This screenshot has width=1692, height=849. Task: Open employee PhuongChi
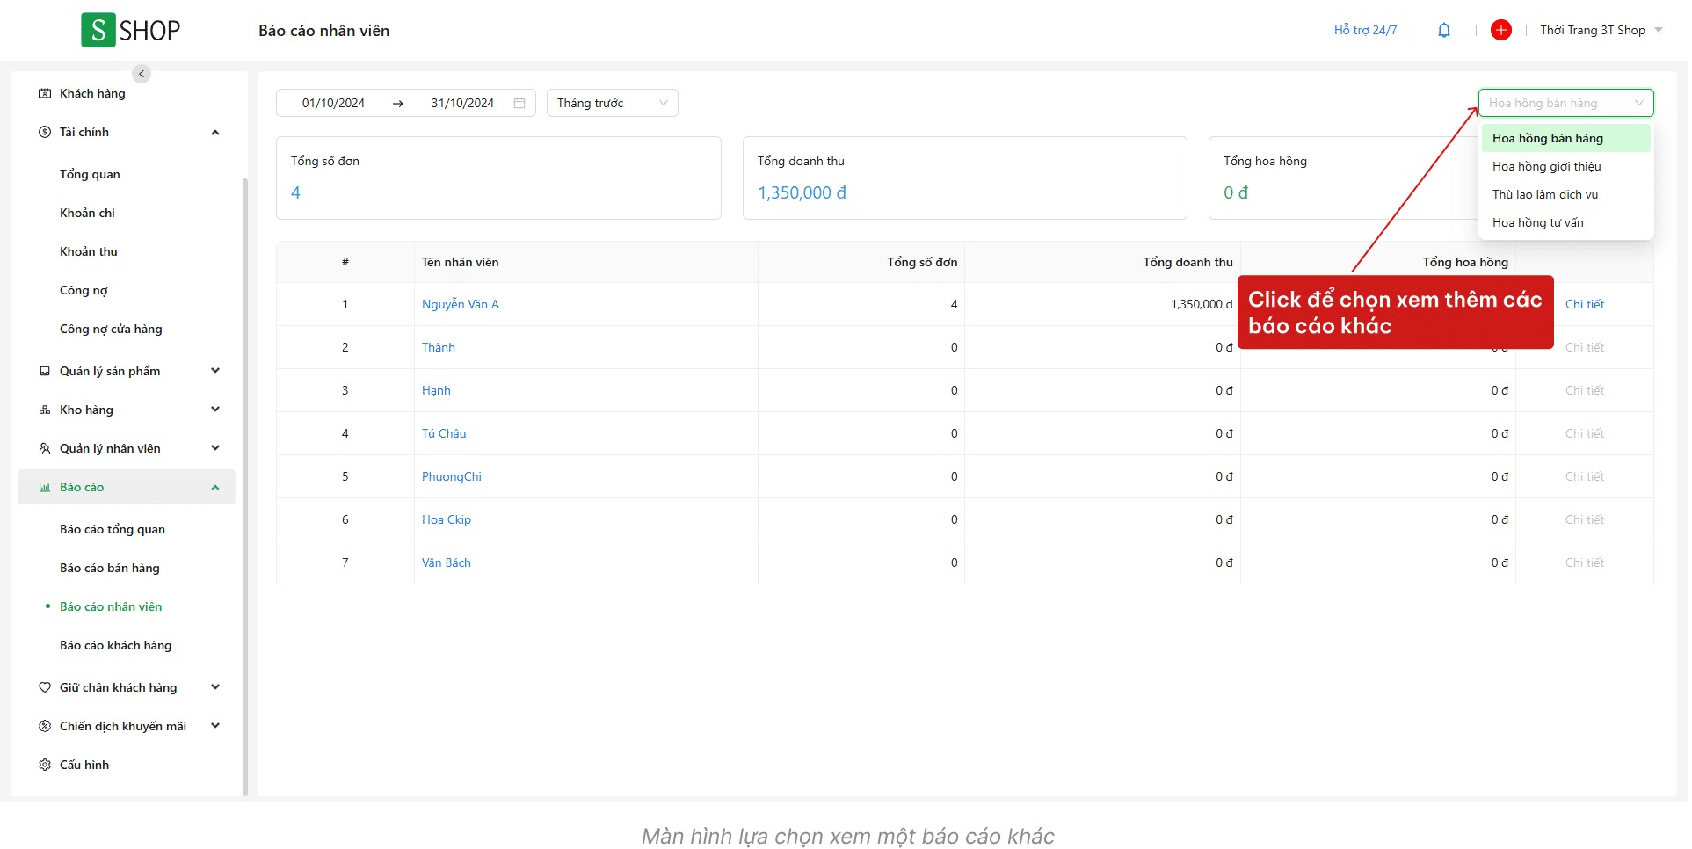[452, 476]
